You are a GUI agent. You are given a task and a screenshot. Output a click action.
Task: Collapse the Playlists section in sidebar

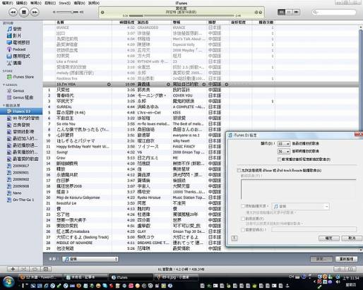pyautogui.click(x=4, y=105)
